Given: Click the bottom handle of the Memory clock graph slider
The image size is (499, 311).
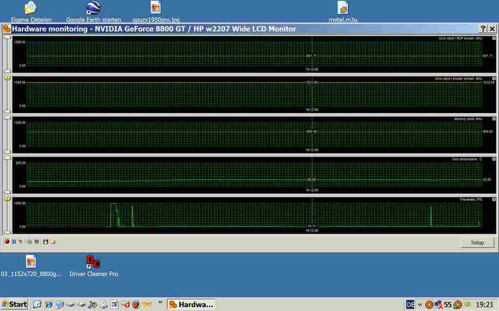Looking at the screenshot, I should point(7,152).
